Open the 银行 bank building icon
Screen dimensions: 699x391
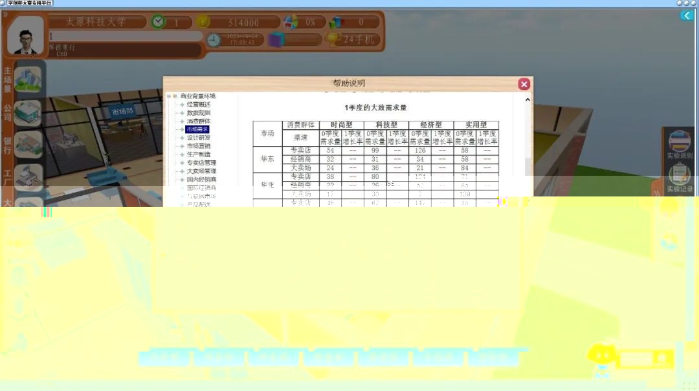(x=28, y=145)
